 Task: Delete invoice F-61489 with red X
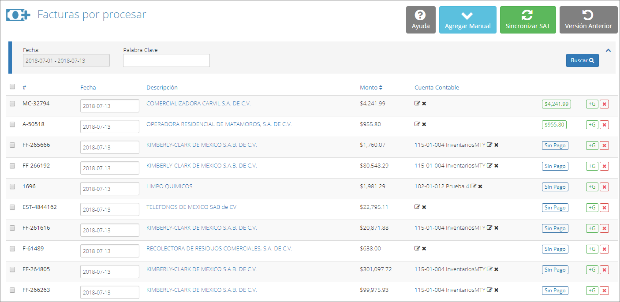[x=604, y=249]
